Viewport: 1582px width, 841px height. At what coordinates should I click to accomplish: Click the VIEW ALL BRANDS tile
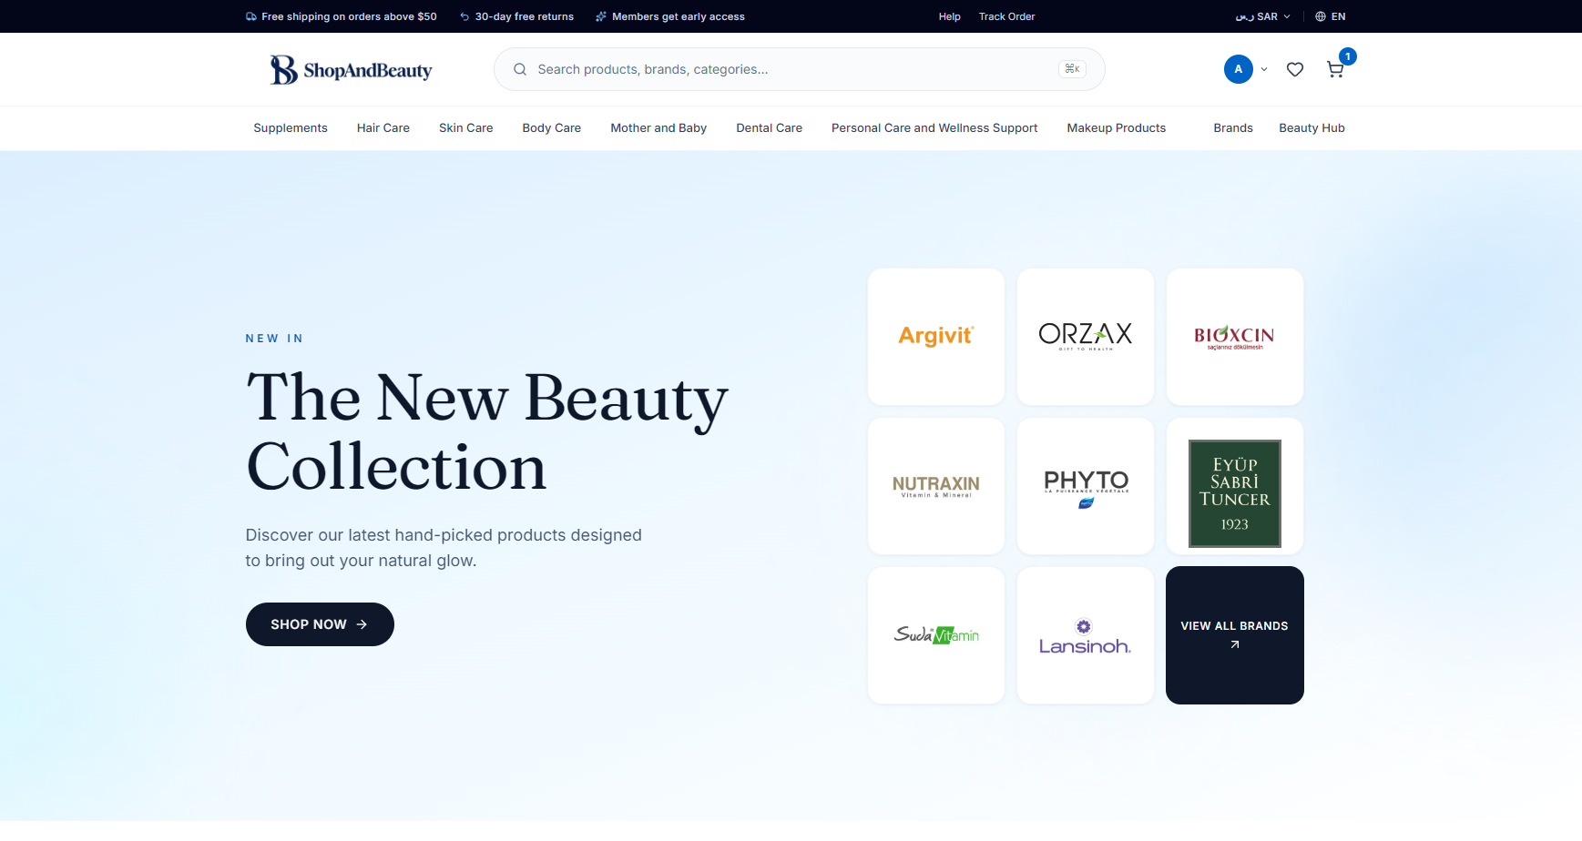click(1235, 635)
